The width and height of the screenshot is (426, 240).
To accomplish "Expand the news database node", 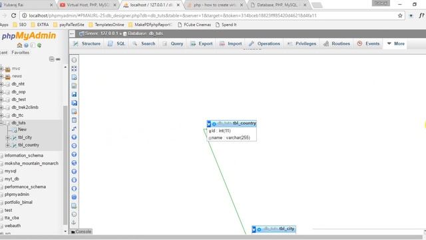I will tap(1, 77).
